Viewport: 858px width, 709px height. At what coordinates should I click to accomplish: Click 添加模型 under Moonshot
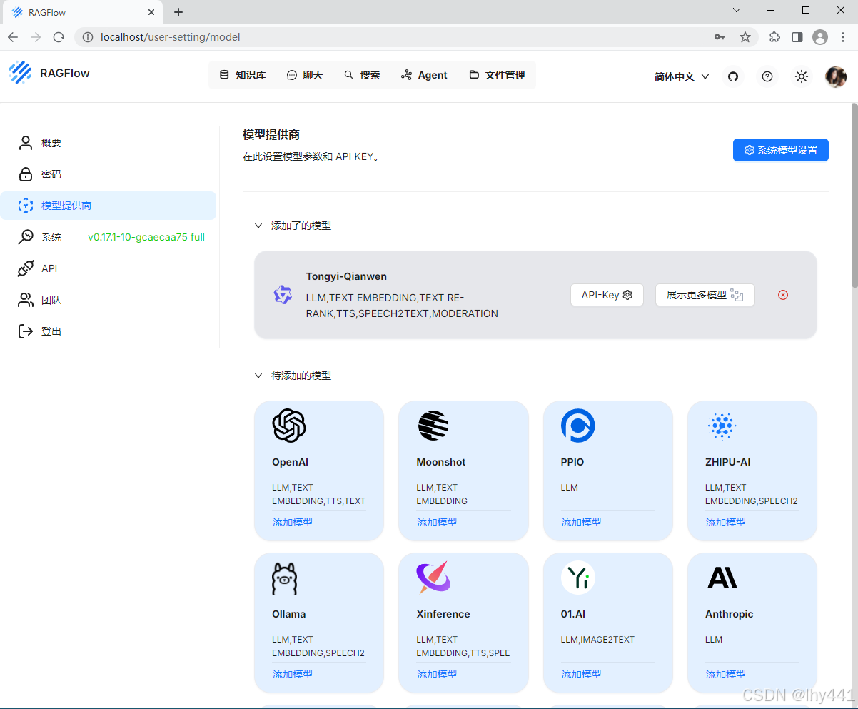pos(437,522)
